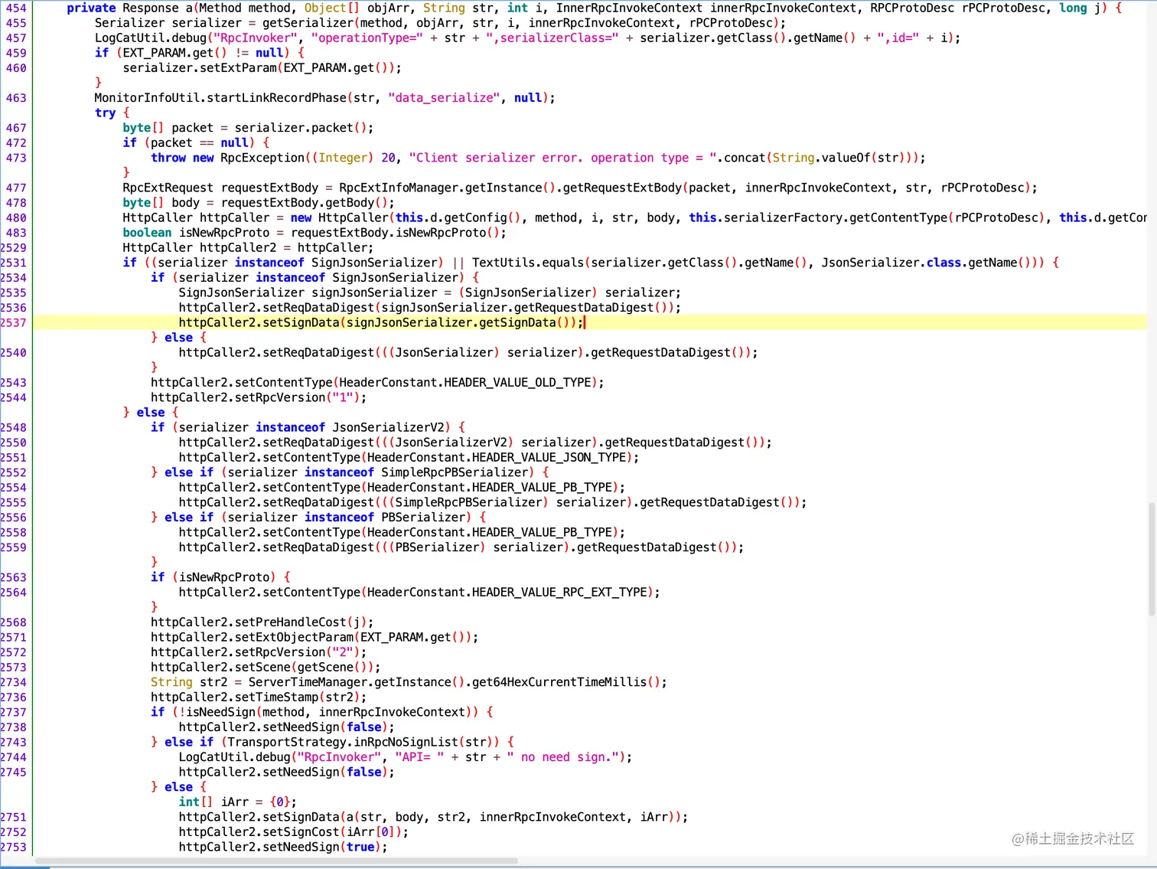
Task: Click the inRpcNoSignList method call
Action: 406,742
